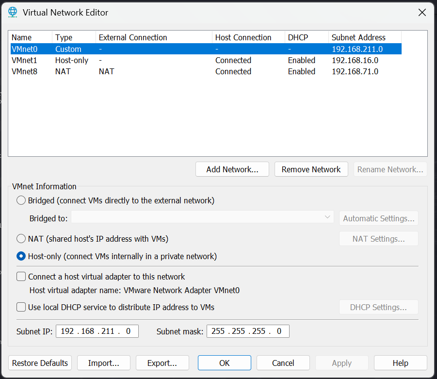This screenshot has height=379, width=437.
Task: Open Help
Action: point(401,363)
